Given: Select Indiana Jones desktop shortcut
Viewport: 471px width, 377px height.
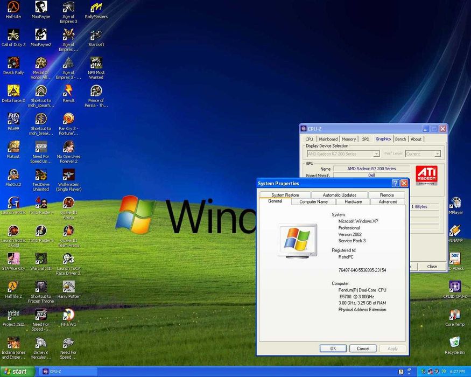Looking at the screenshot, I should point(13,347).
